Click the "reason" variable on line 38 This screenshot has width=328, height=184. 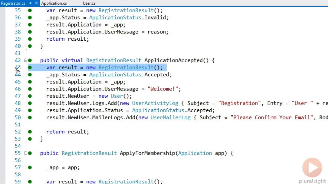tap(157, 32)
